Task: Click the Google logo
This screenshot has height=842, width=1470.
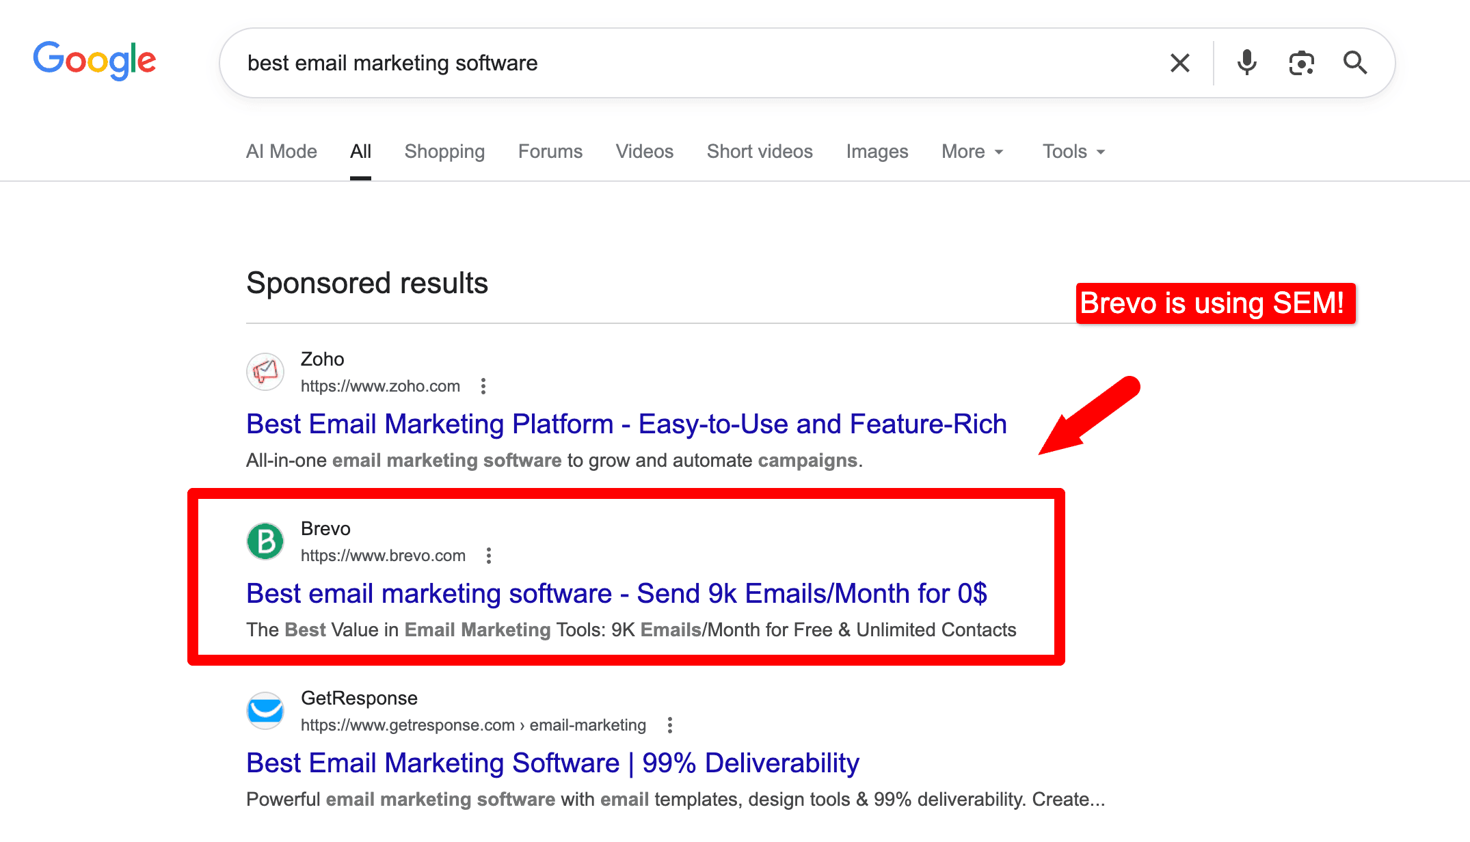Action: coord(94,61)
